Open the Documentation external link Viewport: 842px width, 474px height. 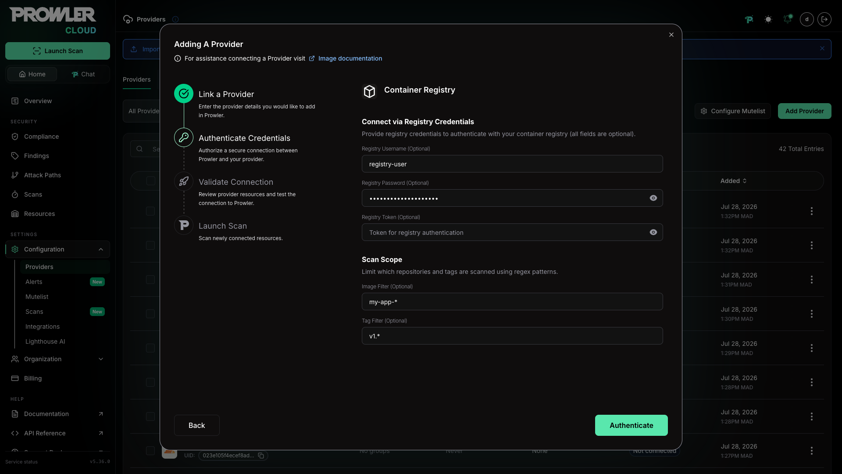pyautogui.click(x=57, y=414)
